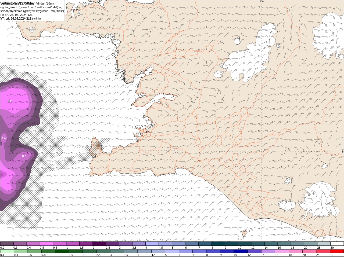Pick the light gray 25–30 swatch, upper scale
The image size is (344, 257).
tap(324, 244)
